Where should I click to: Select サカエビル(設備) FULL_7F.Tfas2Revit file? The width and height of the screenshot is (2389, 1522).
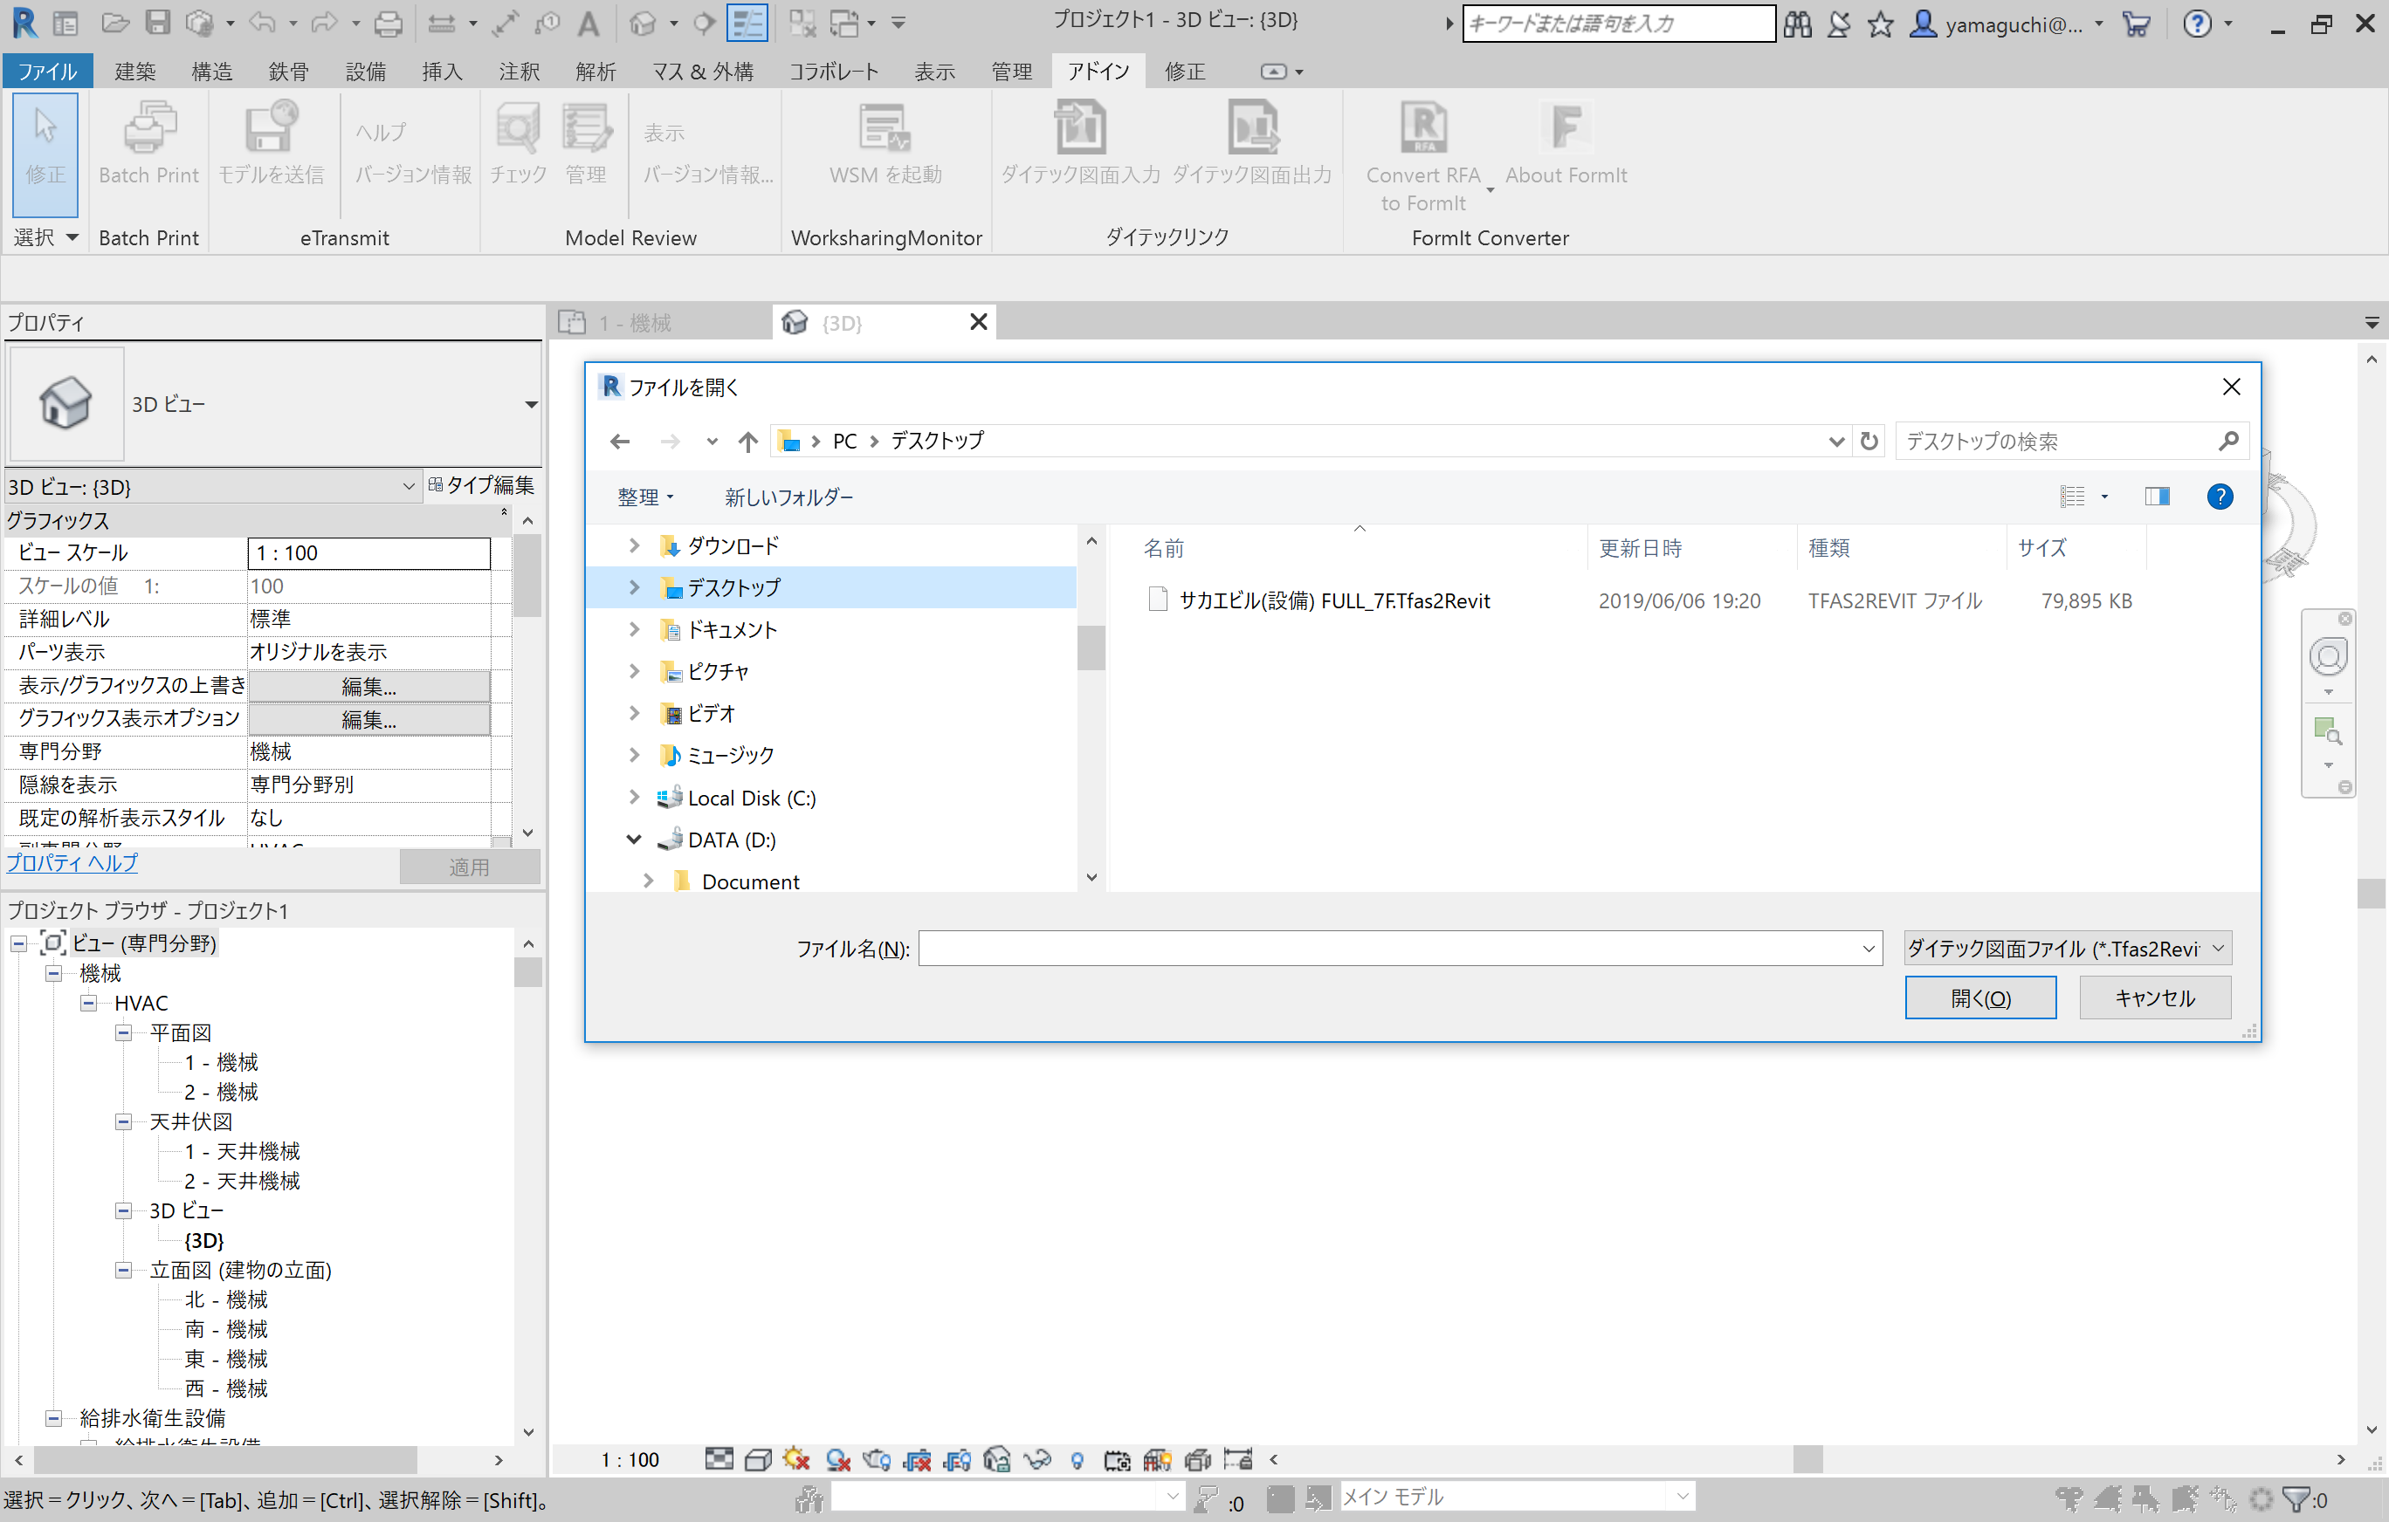pos(1333,601)
